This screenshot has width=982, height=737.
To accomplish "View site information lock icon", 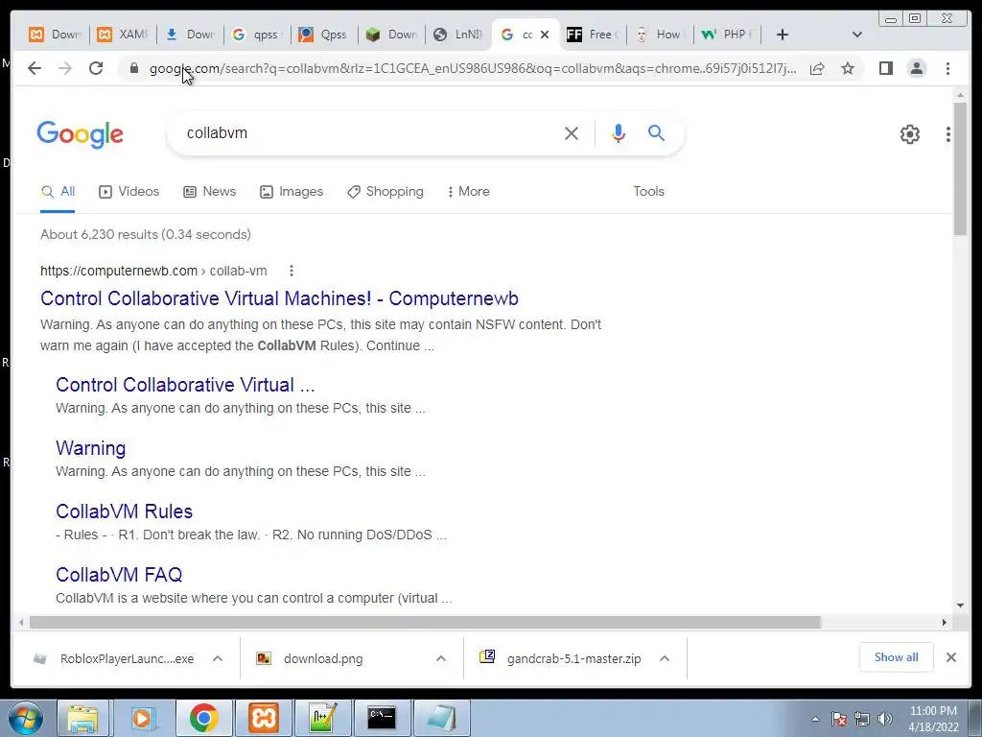I will 134,68.
